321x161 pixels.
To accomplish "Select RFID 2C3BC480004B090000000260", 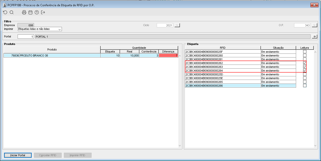I will point(223,56).
